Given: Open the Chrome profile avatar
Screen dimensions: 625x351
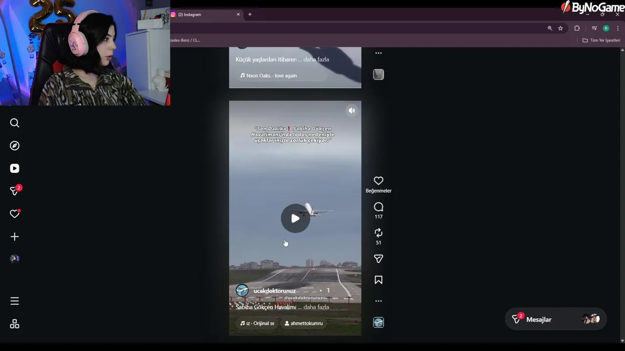Looking at the screenshot, I should click(x=606, y=28).
